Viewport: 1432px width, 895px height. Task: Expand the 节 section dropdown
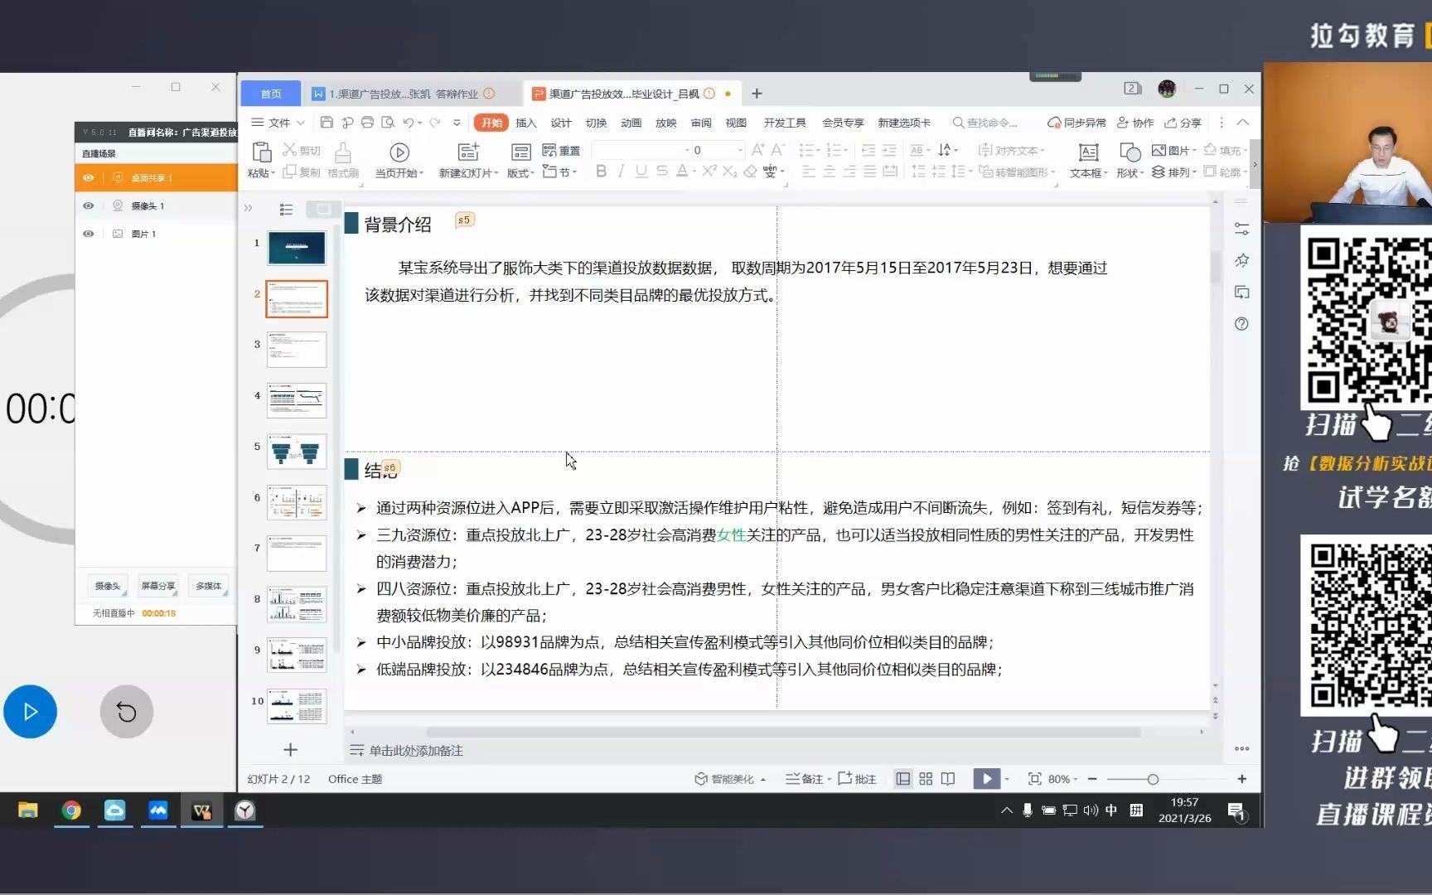tap(559, 172)
